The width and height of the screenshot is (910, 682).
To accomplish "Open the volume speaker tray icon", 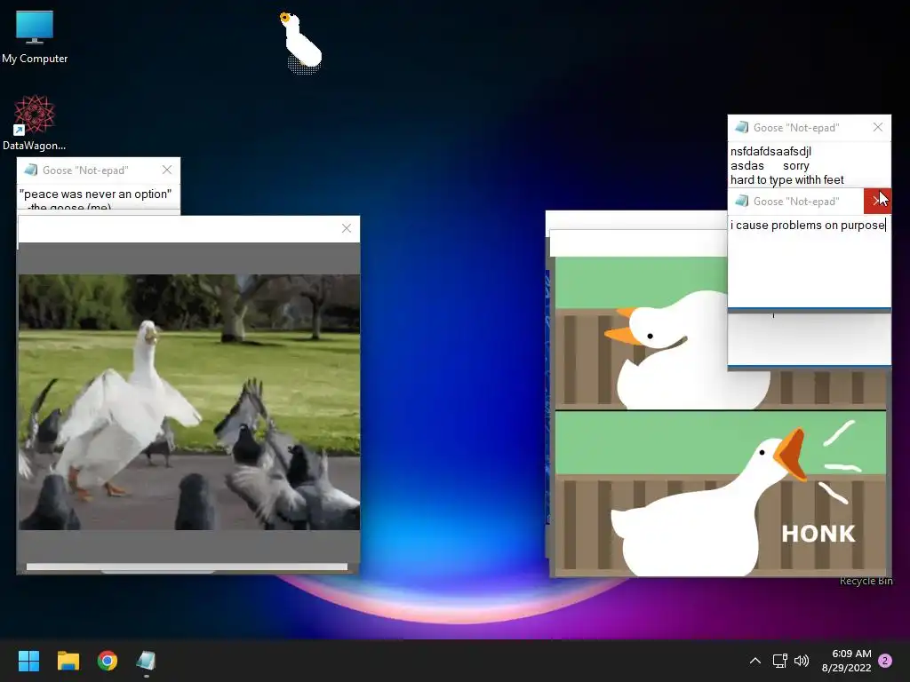I will click(x=802, y=661).
